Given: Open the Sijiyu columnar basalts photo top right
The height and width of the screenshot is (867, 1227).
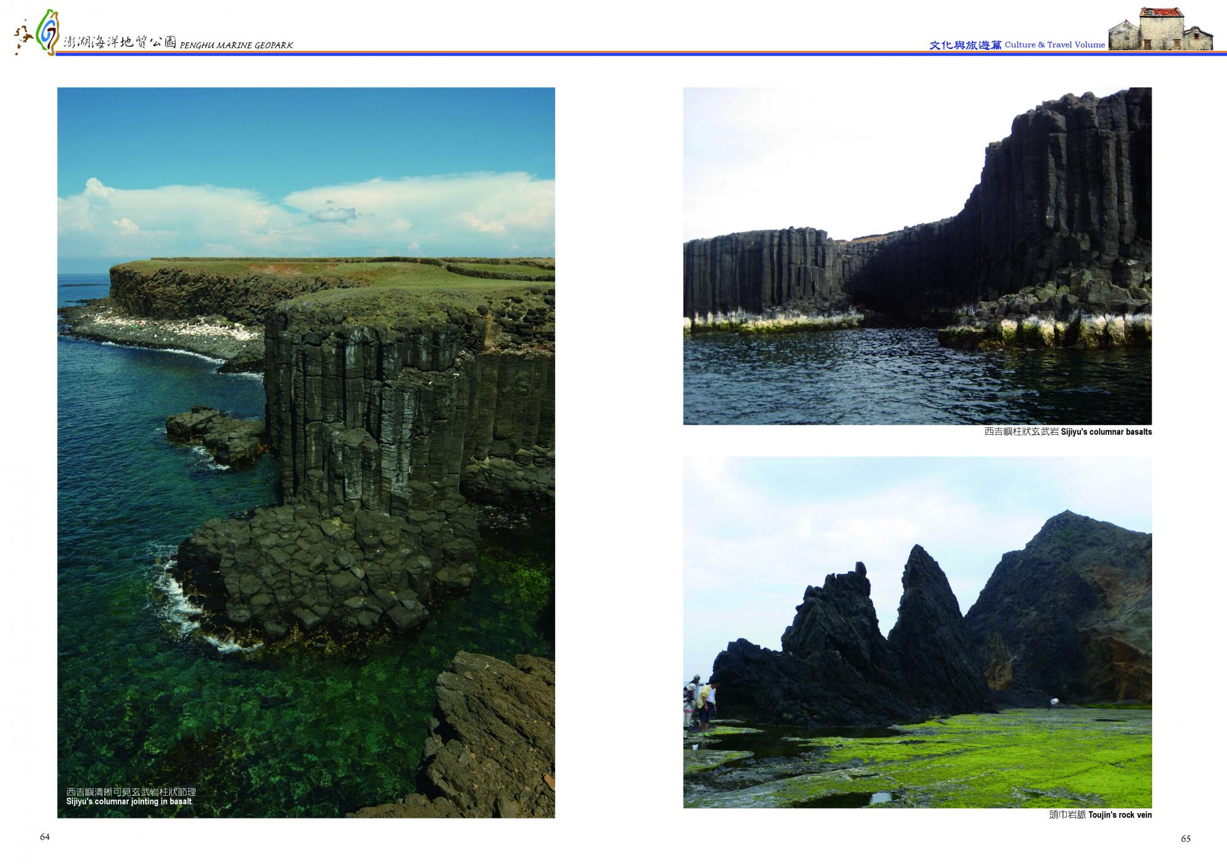Looking at the screenshot, I should [x=917, y=256].
